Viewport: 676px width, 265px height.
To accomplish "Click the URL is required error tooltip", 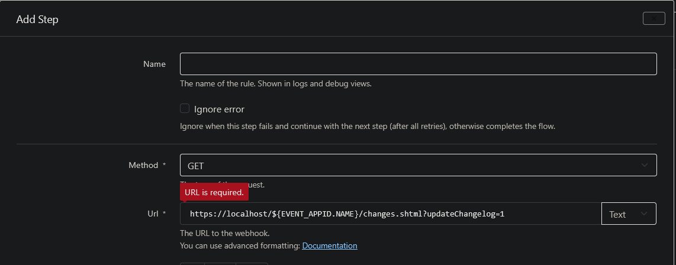I will (x=214, y=192).
